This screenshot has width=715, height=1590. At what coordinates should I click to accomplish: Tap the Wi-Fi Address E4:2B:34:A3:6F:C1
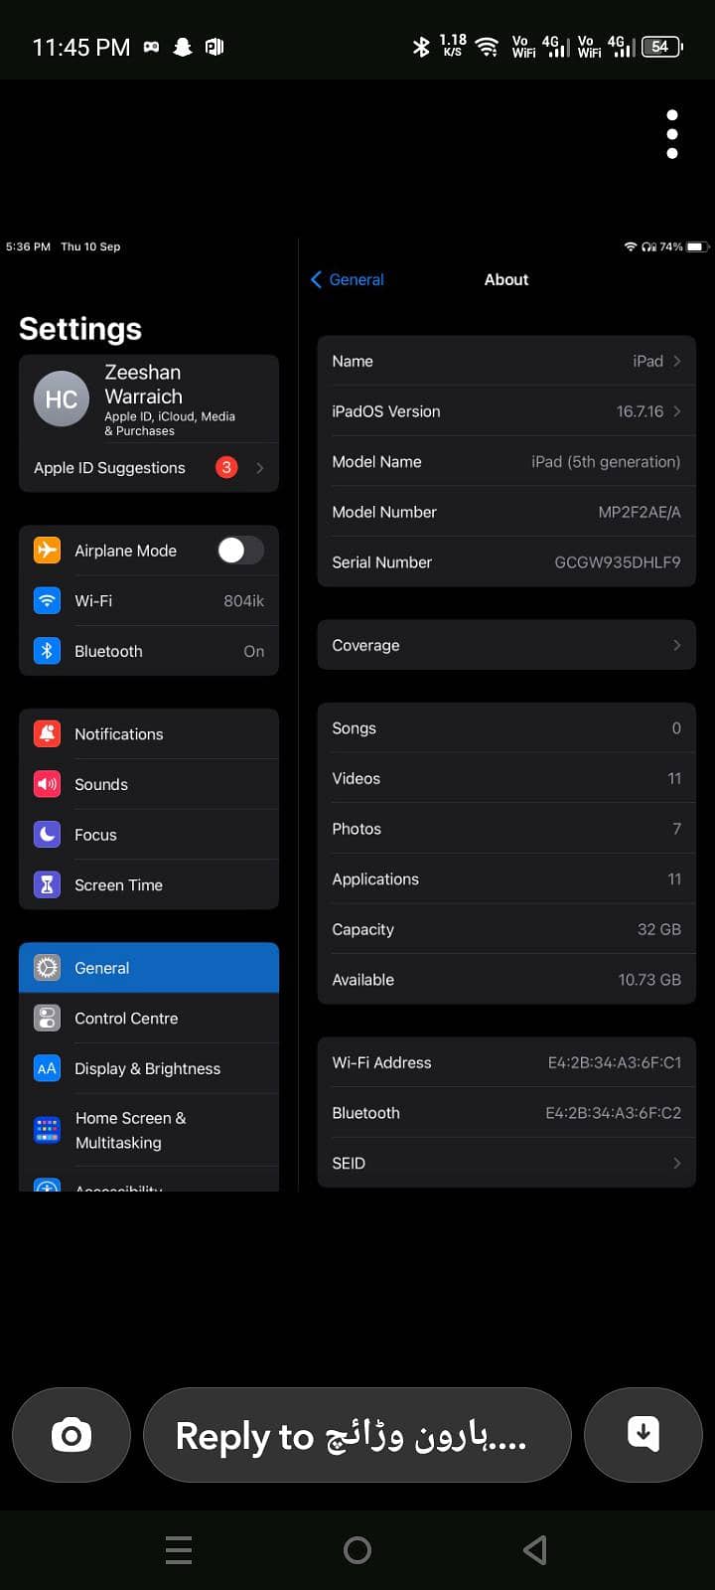click(x=615, y=1062)
